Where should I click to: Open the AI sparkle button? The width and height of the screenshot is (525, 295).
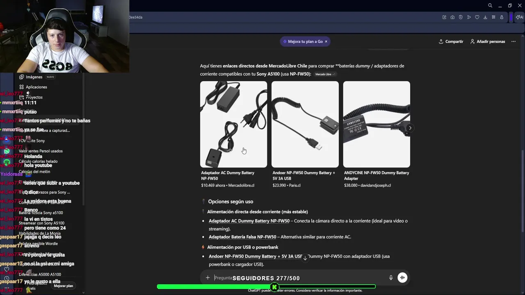pyautogui.click(x=519, y=17)
